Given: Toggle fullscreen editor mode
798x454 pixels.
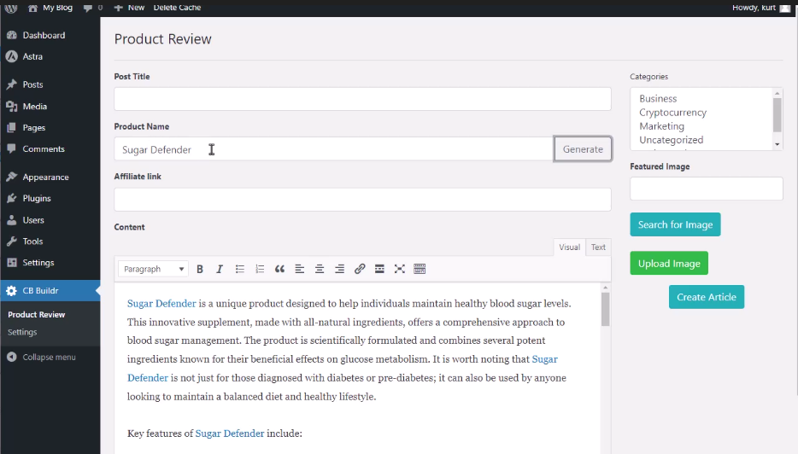Looking at the screenshot, I should tap(400, 269).
